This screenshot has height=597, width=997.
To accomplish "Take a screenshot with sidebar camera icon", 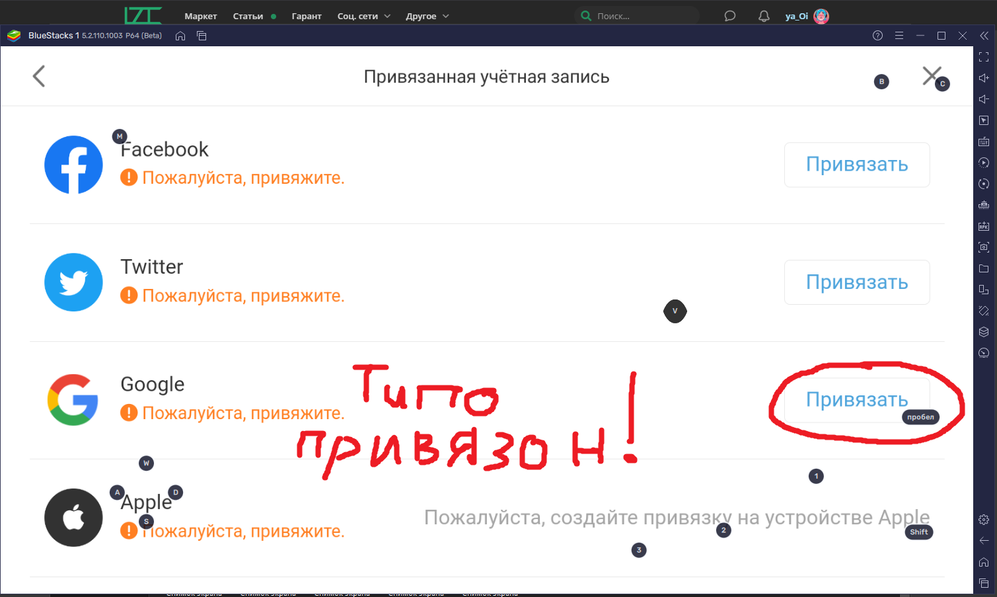I will [x=984, y=247].
